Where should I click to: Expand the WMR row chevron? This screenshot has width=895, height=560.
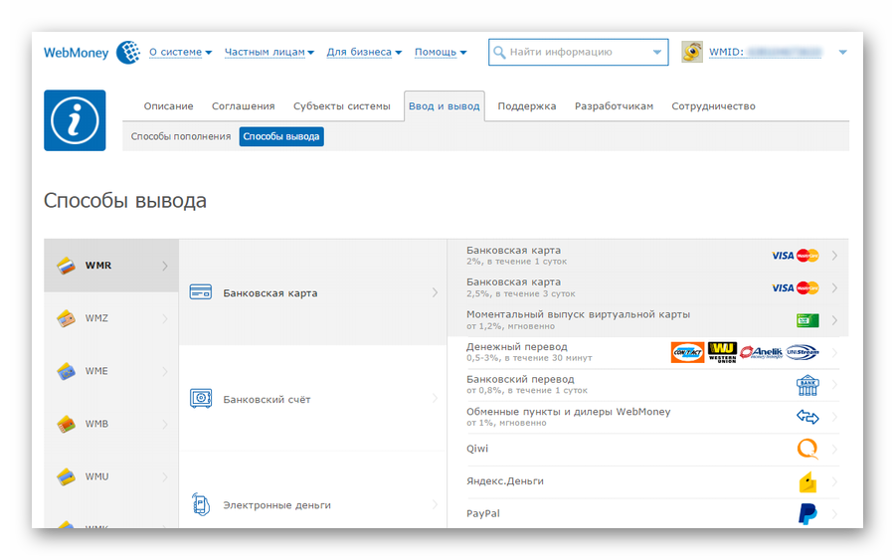click(x=165, y=266)
